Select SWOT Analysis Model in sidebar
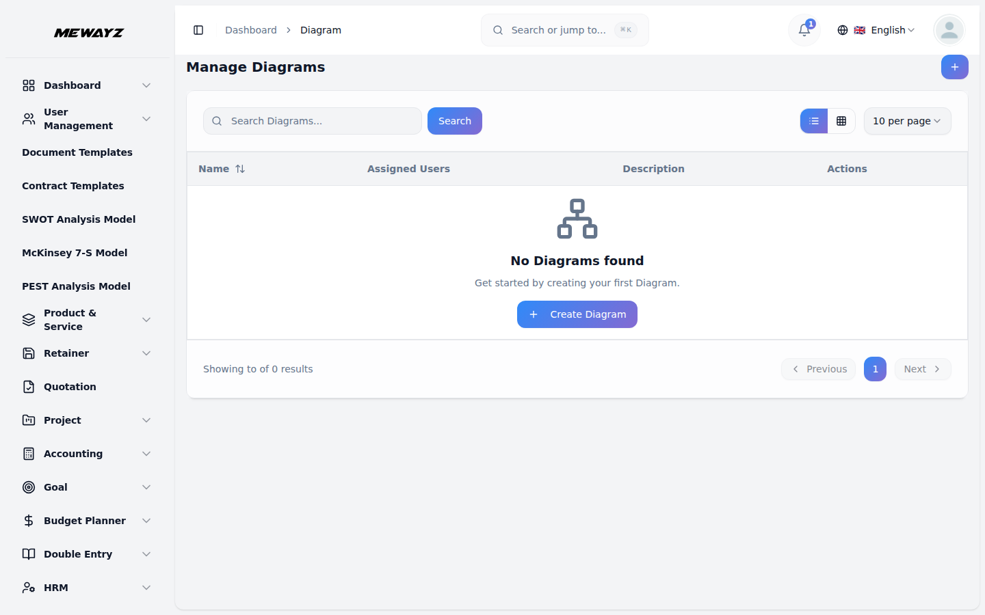985x615 pixels. (x=78, y=219)
